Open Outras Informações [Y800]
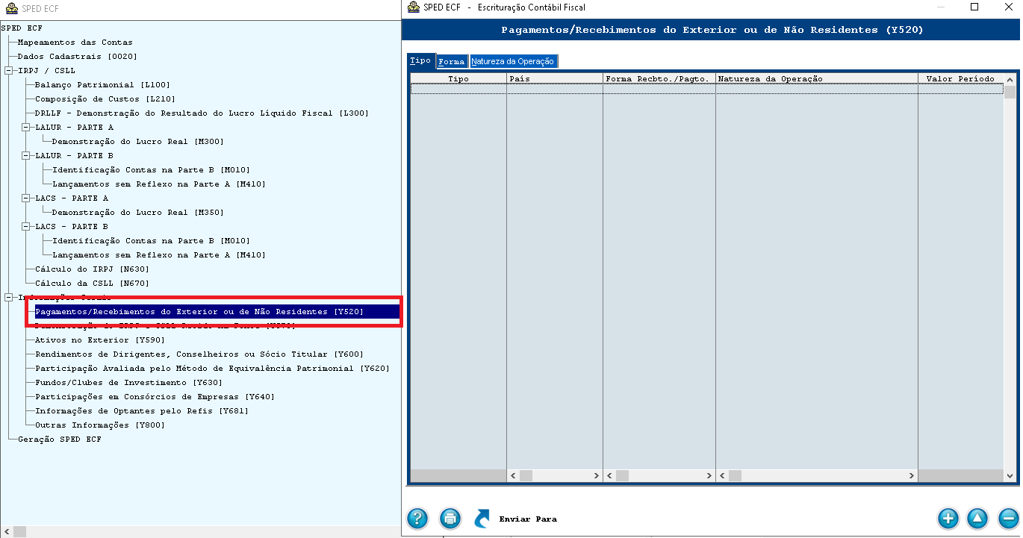 [x=100, y=425]
